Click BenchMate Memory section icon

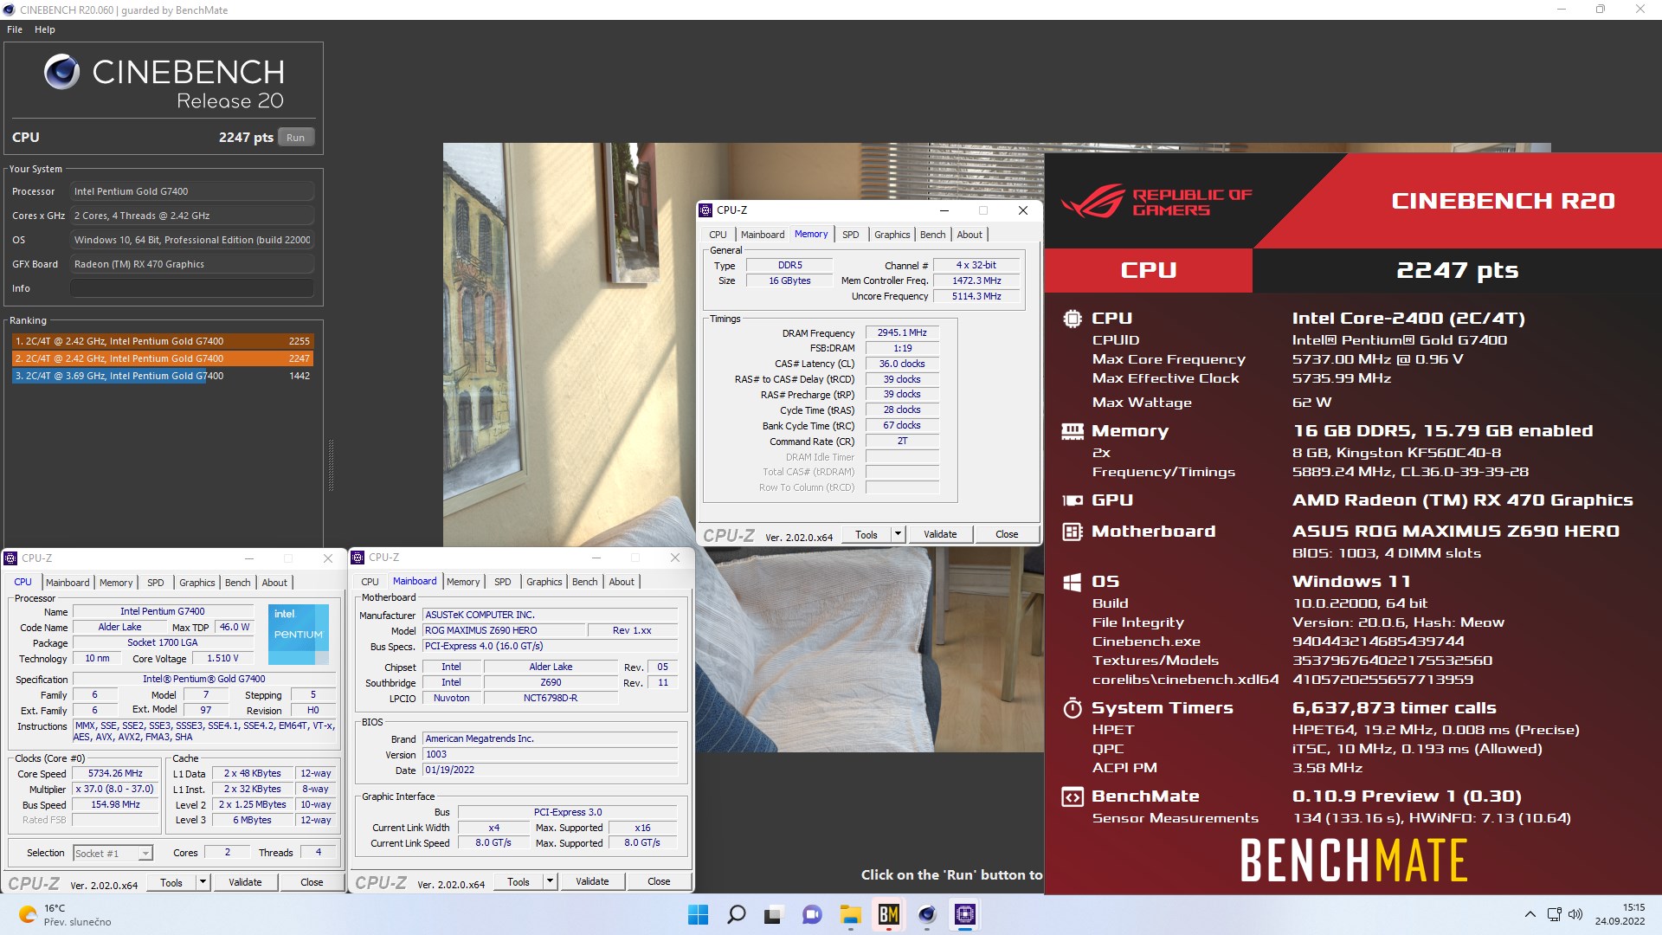[1072, 431]
